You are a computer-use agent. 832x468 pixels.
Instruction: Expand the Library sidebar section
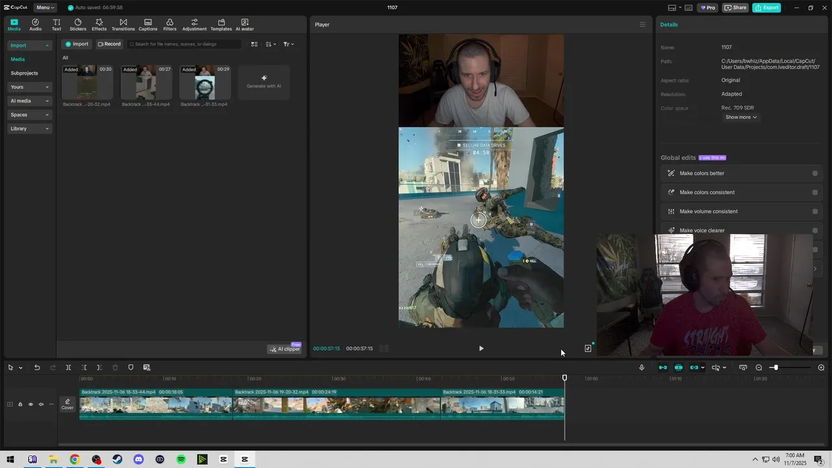point(29,129)
